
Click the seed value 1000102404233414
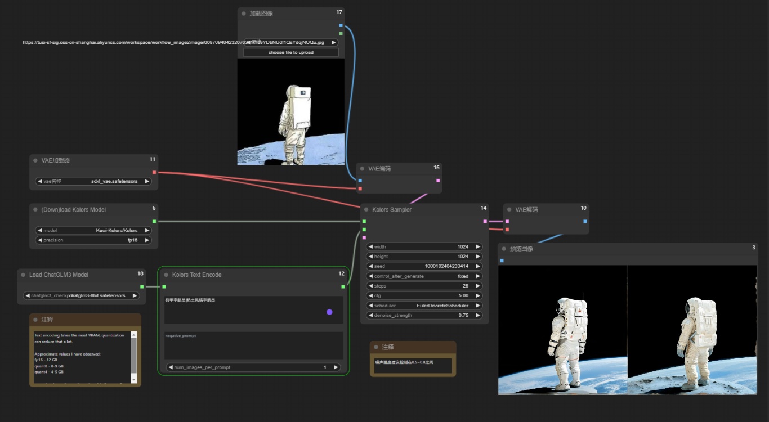click(x=446, y=266)
